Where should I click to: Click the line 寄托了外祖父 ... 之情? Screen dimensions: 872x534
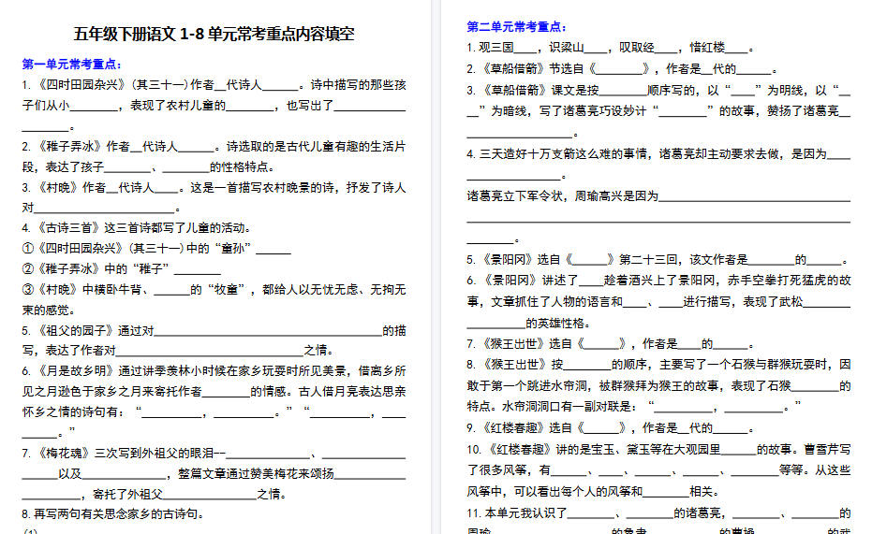[x=154, y=495]
